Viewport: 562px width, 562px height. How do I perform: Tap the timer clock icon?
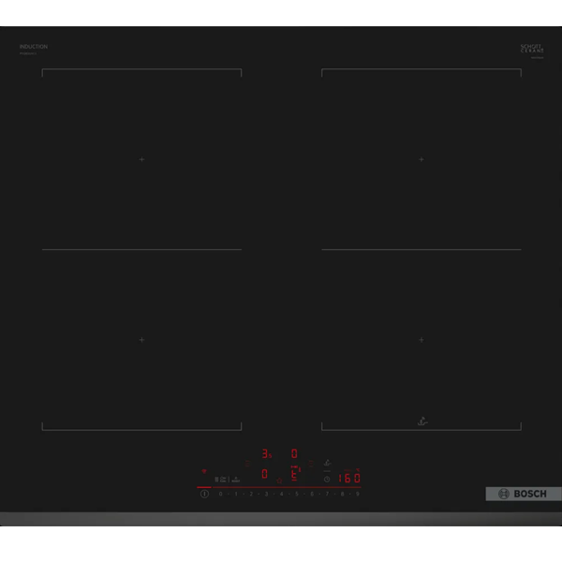326,478
